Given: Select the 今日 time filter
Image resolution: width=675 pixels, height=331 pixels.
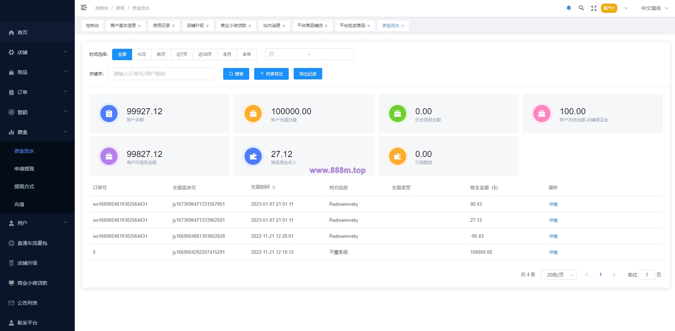Looking at the screenshot, I should [x=142, y=54].
